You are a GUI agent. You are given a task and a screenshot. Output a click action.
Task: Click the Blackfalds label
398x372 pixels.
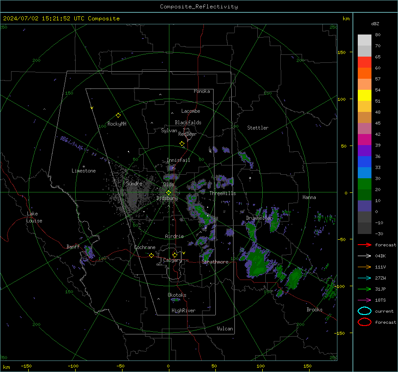tap(188, 123)
